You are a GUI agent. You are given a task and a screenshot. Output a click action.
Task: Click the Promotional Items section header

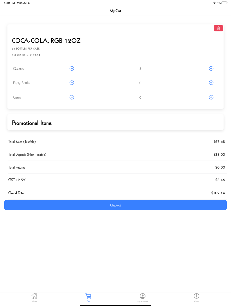[32, 123]
